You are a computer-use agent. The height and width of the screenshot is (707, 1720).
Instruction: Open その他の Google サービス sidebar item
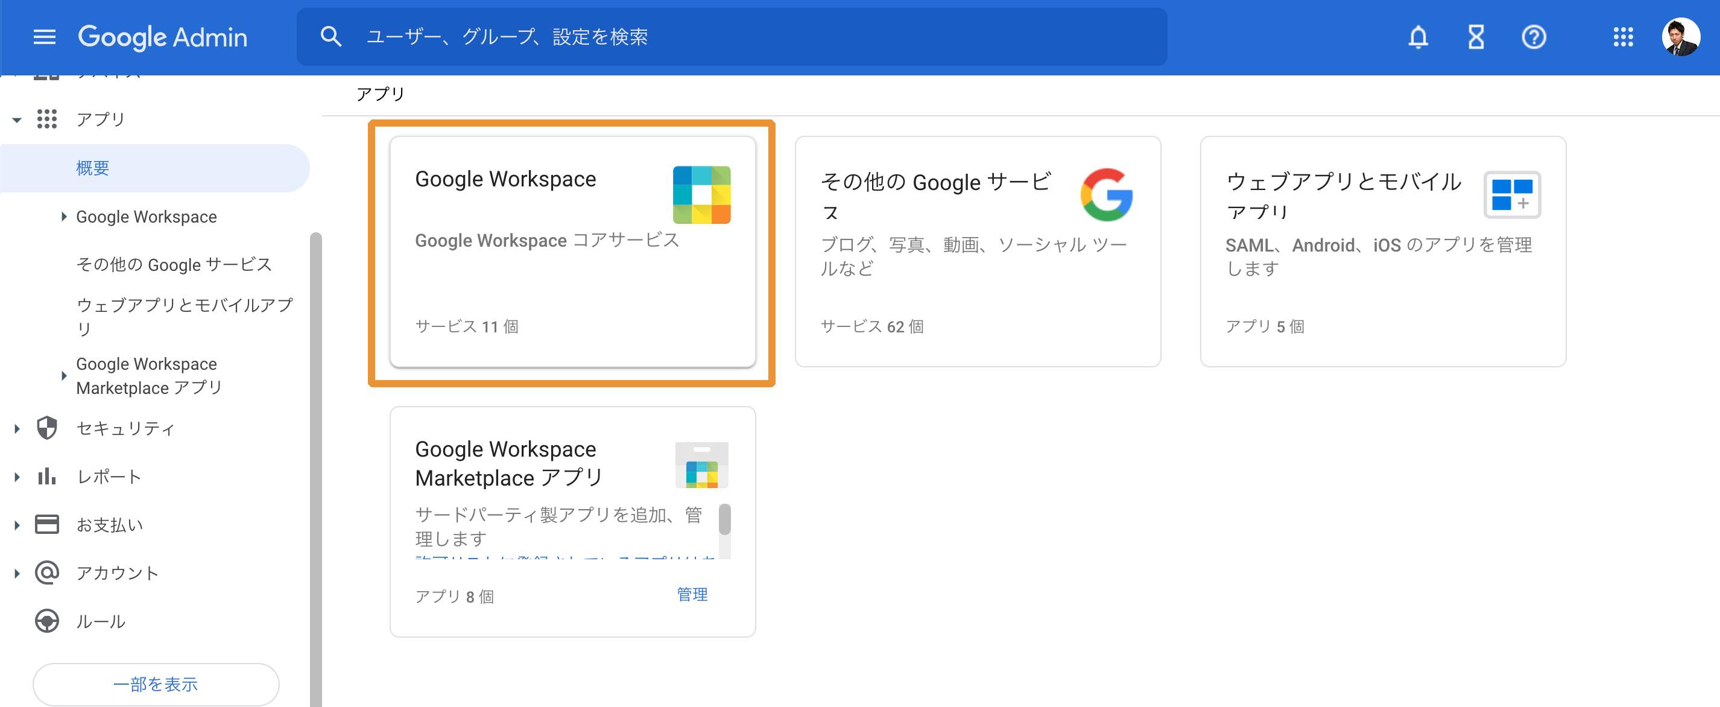[x=174, y=264]
